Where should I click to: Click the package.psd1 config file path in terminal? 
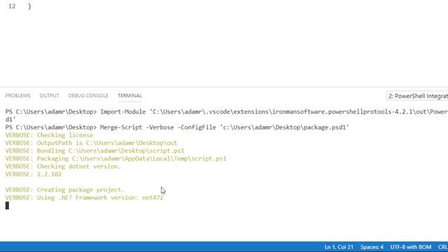[285, 127]
